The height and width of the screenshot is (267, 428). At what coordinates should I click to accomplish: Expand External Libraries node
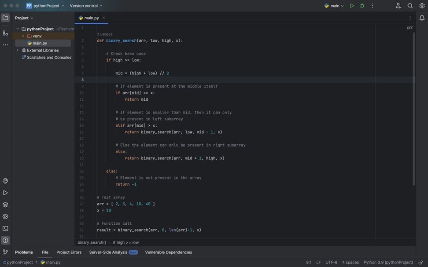coord(18,51)
